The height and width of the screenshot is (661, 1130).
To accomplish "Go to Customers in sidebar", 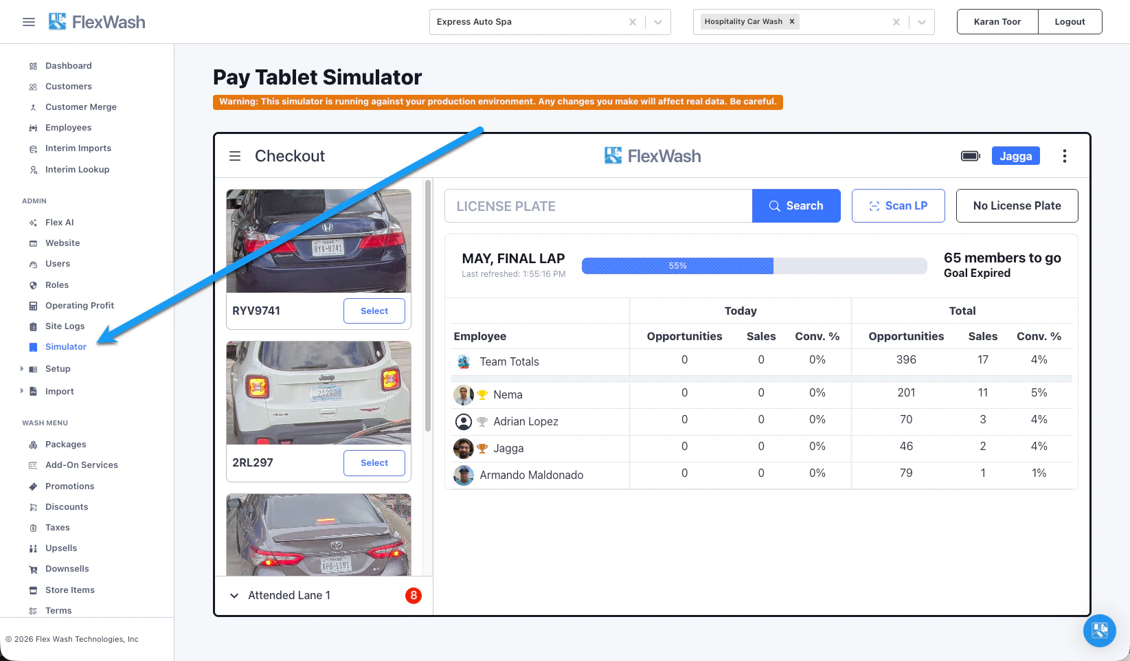I will pyautogui.click(x=69, y=87).
